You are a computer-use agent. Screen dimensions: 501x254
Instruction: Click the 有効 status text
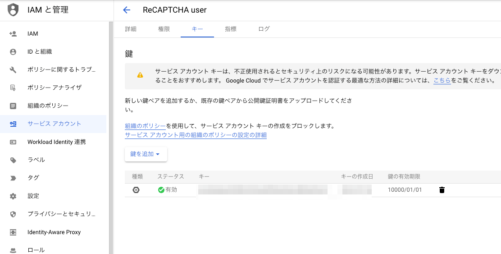tap(171, 190)
